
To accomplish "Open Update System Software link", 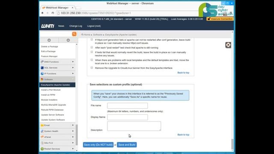I will pyautogui.click(x=53, y=120).
